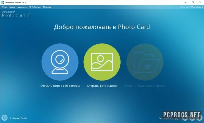The height and width of the screenshot is (123, 204).
Task: Click the blue webcam circle icon
Action: (60, 62)
